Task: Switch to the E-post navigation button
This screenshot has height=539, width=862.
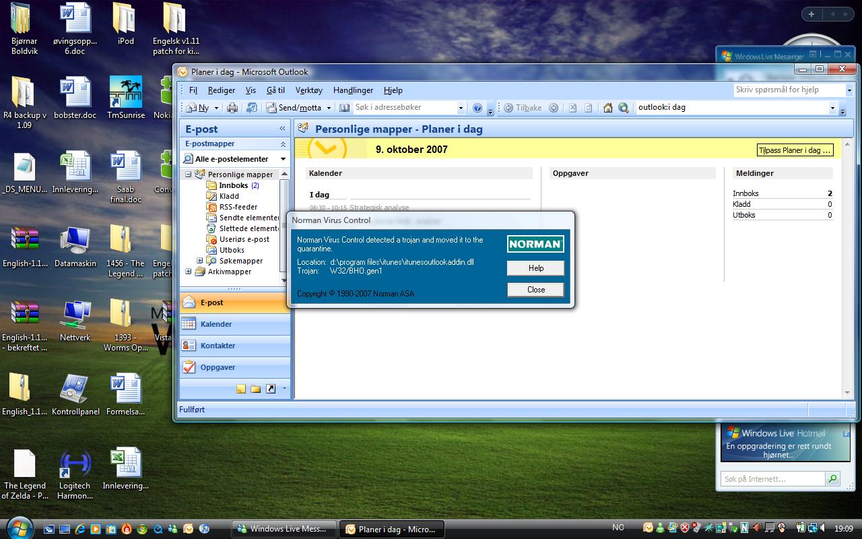Action: point(234,303)
